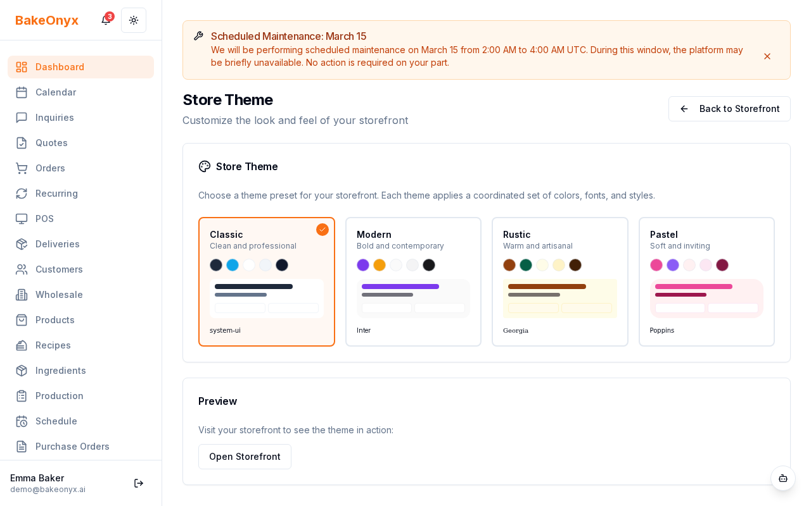The image size is (811, 506).
Task: Toggle the light/dark mode sun icon
Action: tap(134, 20)
